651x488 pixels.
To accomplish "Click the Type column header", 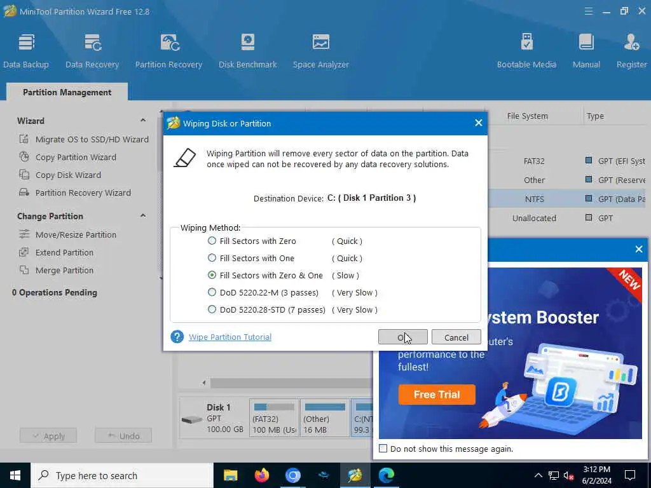I will pos(595,116).
